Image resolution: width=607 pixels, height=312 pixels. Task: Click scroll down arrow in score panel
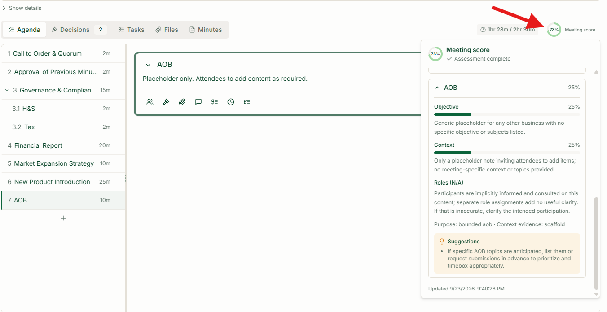[596, 294]
